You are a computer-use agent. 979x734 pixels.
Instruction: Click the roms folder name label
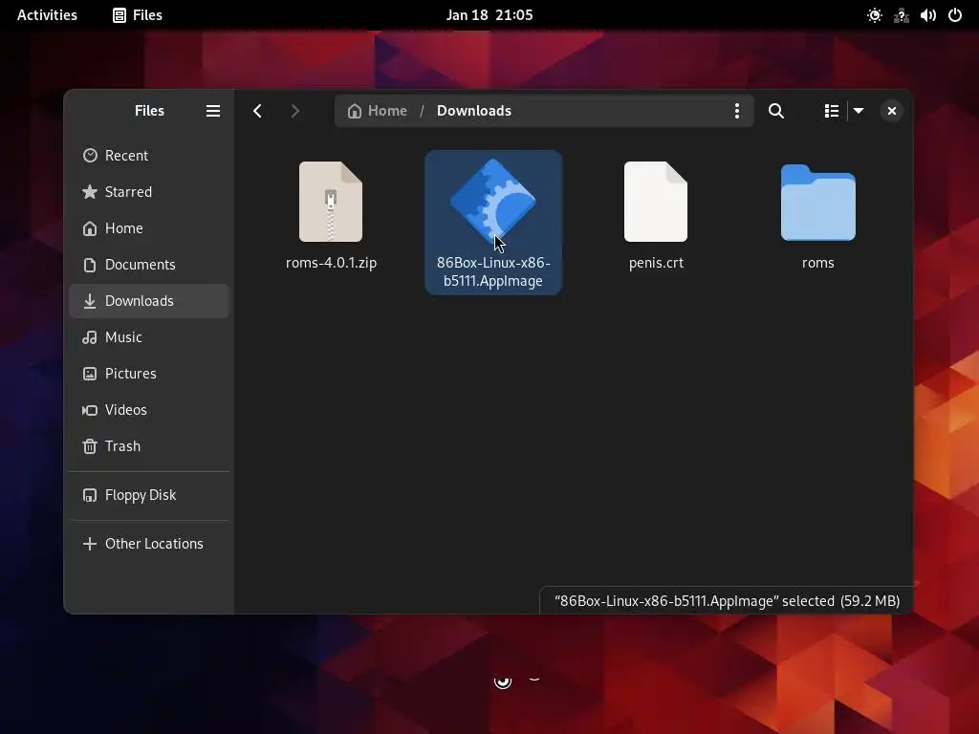tap(818, 263)
